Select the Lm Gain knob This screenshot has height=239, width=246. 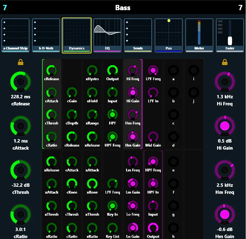(x=133, y=184)
